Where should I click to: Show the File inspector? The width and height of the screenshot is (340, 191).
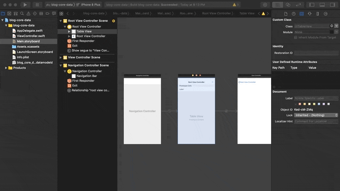click(286, 14)
